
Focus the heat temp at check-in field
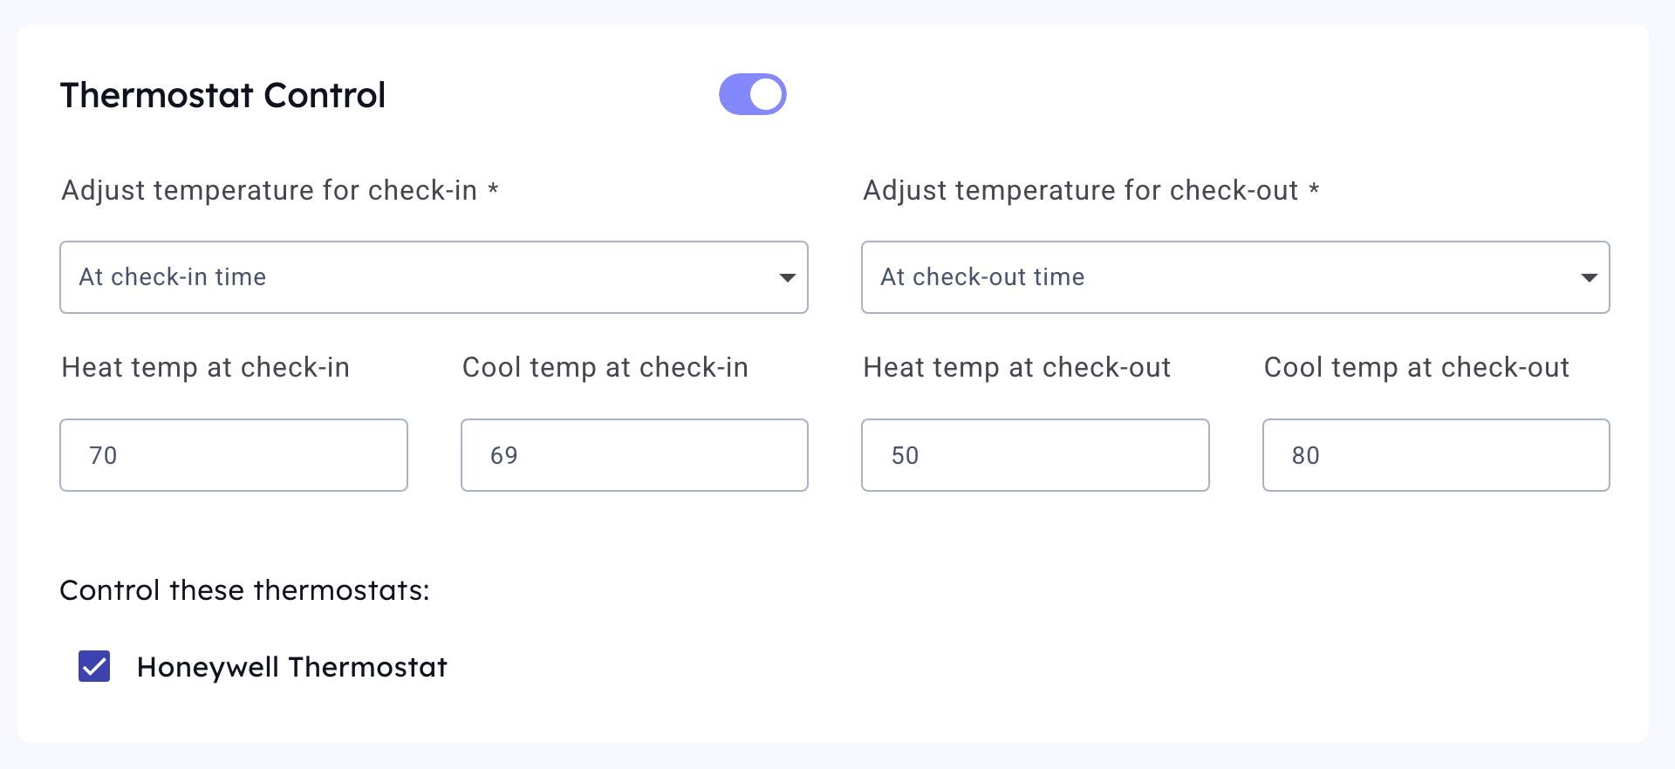tap(234, 455)
